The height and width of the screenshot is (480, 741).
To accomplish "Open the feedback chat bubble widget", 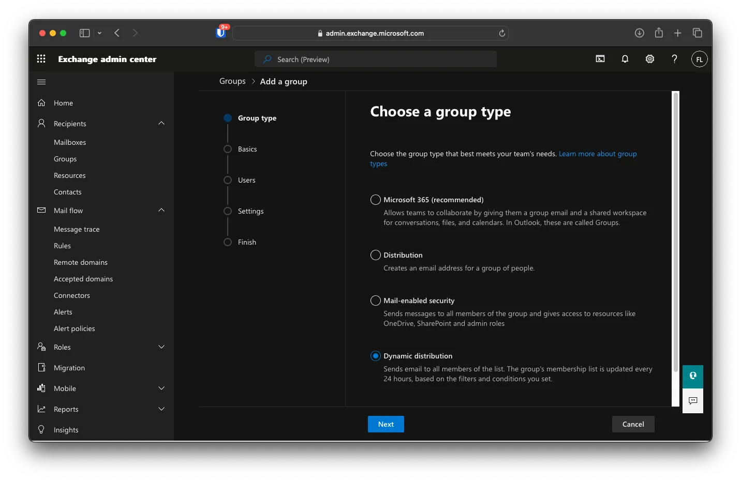I will 693,401.
